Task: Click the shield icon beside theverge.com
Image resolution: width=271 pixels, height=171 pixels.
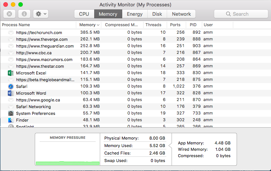Action: tap(11, 39)
